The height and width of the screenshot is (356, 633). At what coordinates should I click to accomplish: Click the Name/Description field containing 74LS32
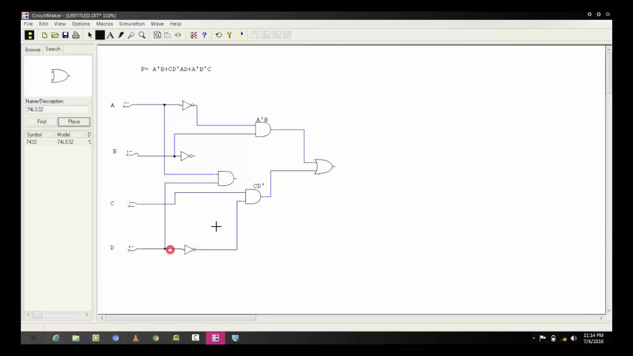pyautogui.click(x=57, y=109)
